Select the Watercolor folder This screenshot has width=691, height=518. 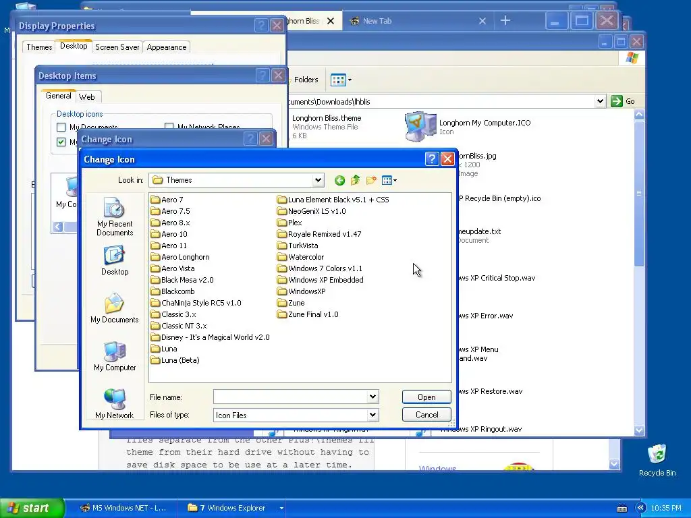(x=300, y=257)
